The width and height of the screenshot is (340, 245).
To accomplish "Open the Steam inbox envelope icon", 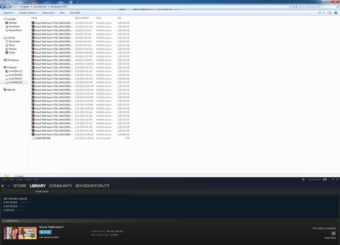I will (x=303, y=179).
